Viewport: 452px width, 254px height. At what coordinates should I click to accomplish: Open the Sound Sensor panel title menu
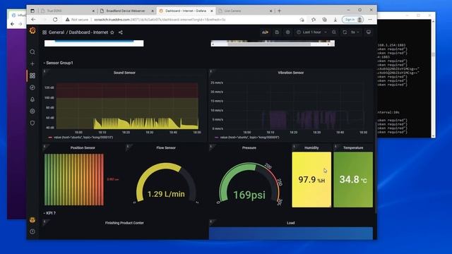point(124,73)
